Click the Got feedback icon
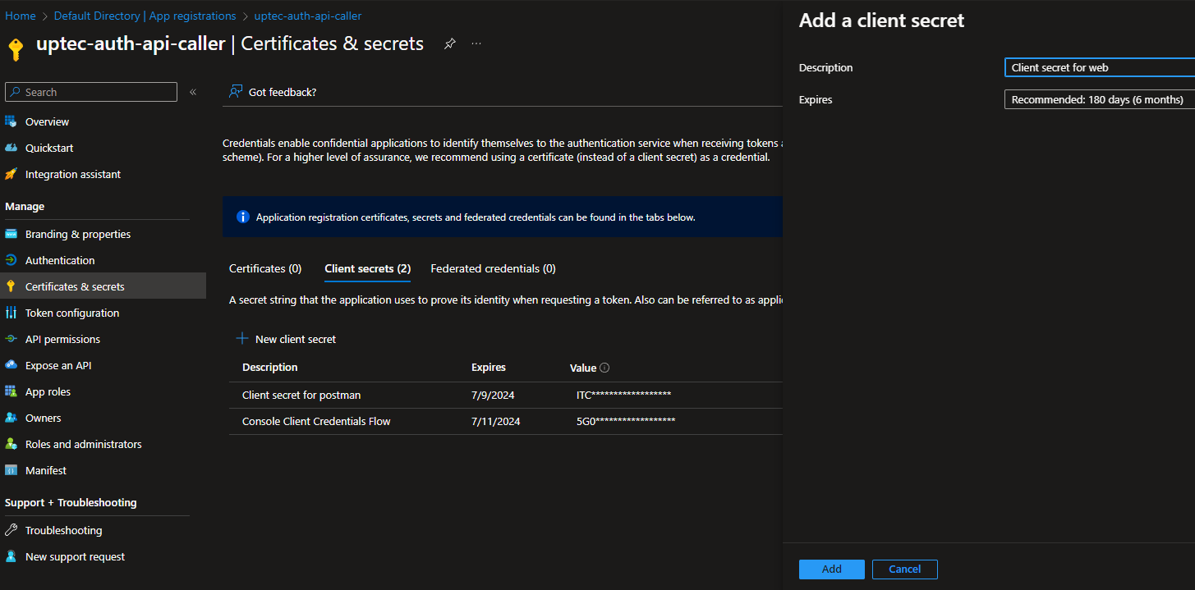Viewport: 1195px width, 590px height. [x=236, y=92]
